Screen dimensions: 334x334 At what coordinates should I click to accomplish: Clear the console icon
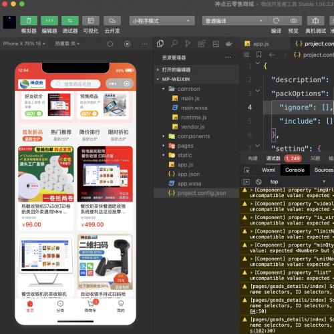point(259,182)
